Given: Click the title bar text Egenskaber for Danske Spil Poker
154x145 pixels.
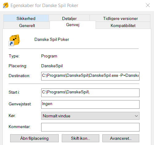Looking at the screenshot, I should tap(44, 6).
